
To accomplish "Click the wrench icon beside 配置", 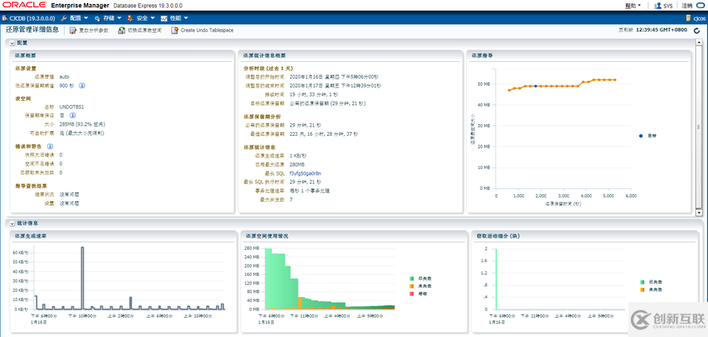I will [64, 18].
